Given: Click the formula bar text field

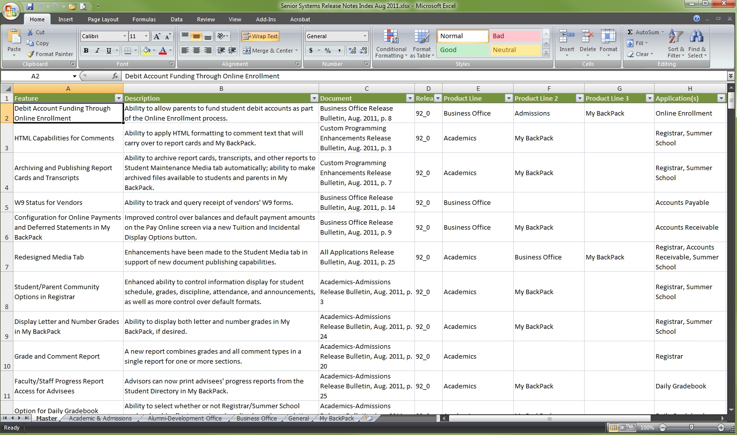Looking at the screenshot, I should pos(425,76).
